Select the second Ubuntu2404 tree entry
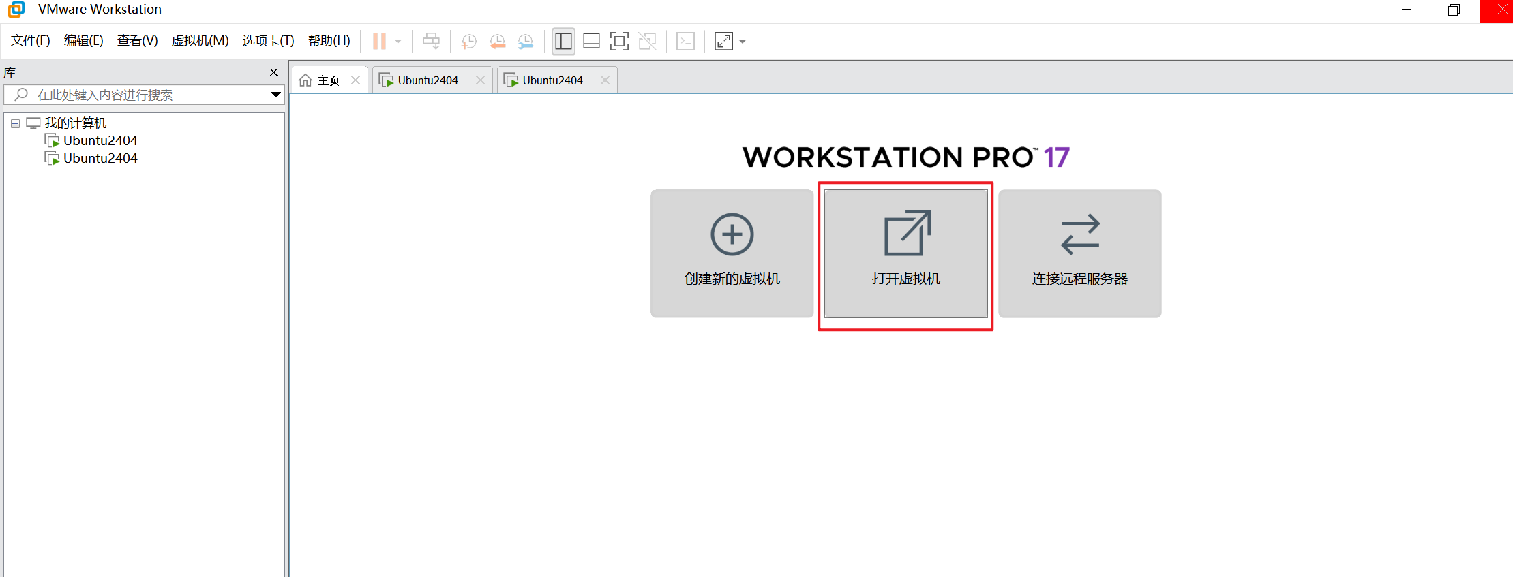The width and height of the screenshot is (1513, 577). pyautogui.click(x=100, y=158)
